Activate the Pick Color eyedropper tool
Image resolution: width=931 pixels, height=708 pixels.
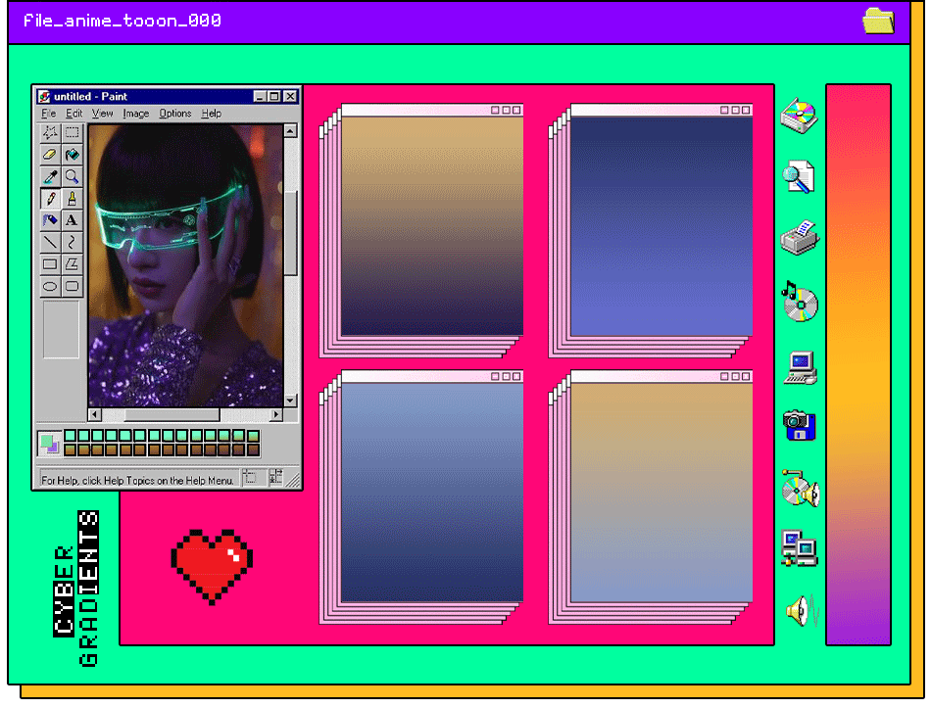[50, 176]
